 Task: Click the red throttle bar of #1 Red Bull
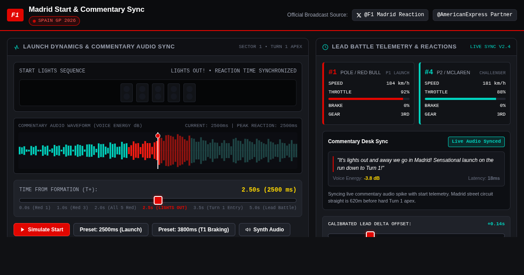point(366,99)
